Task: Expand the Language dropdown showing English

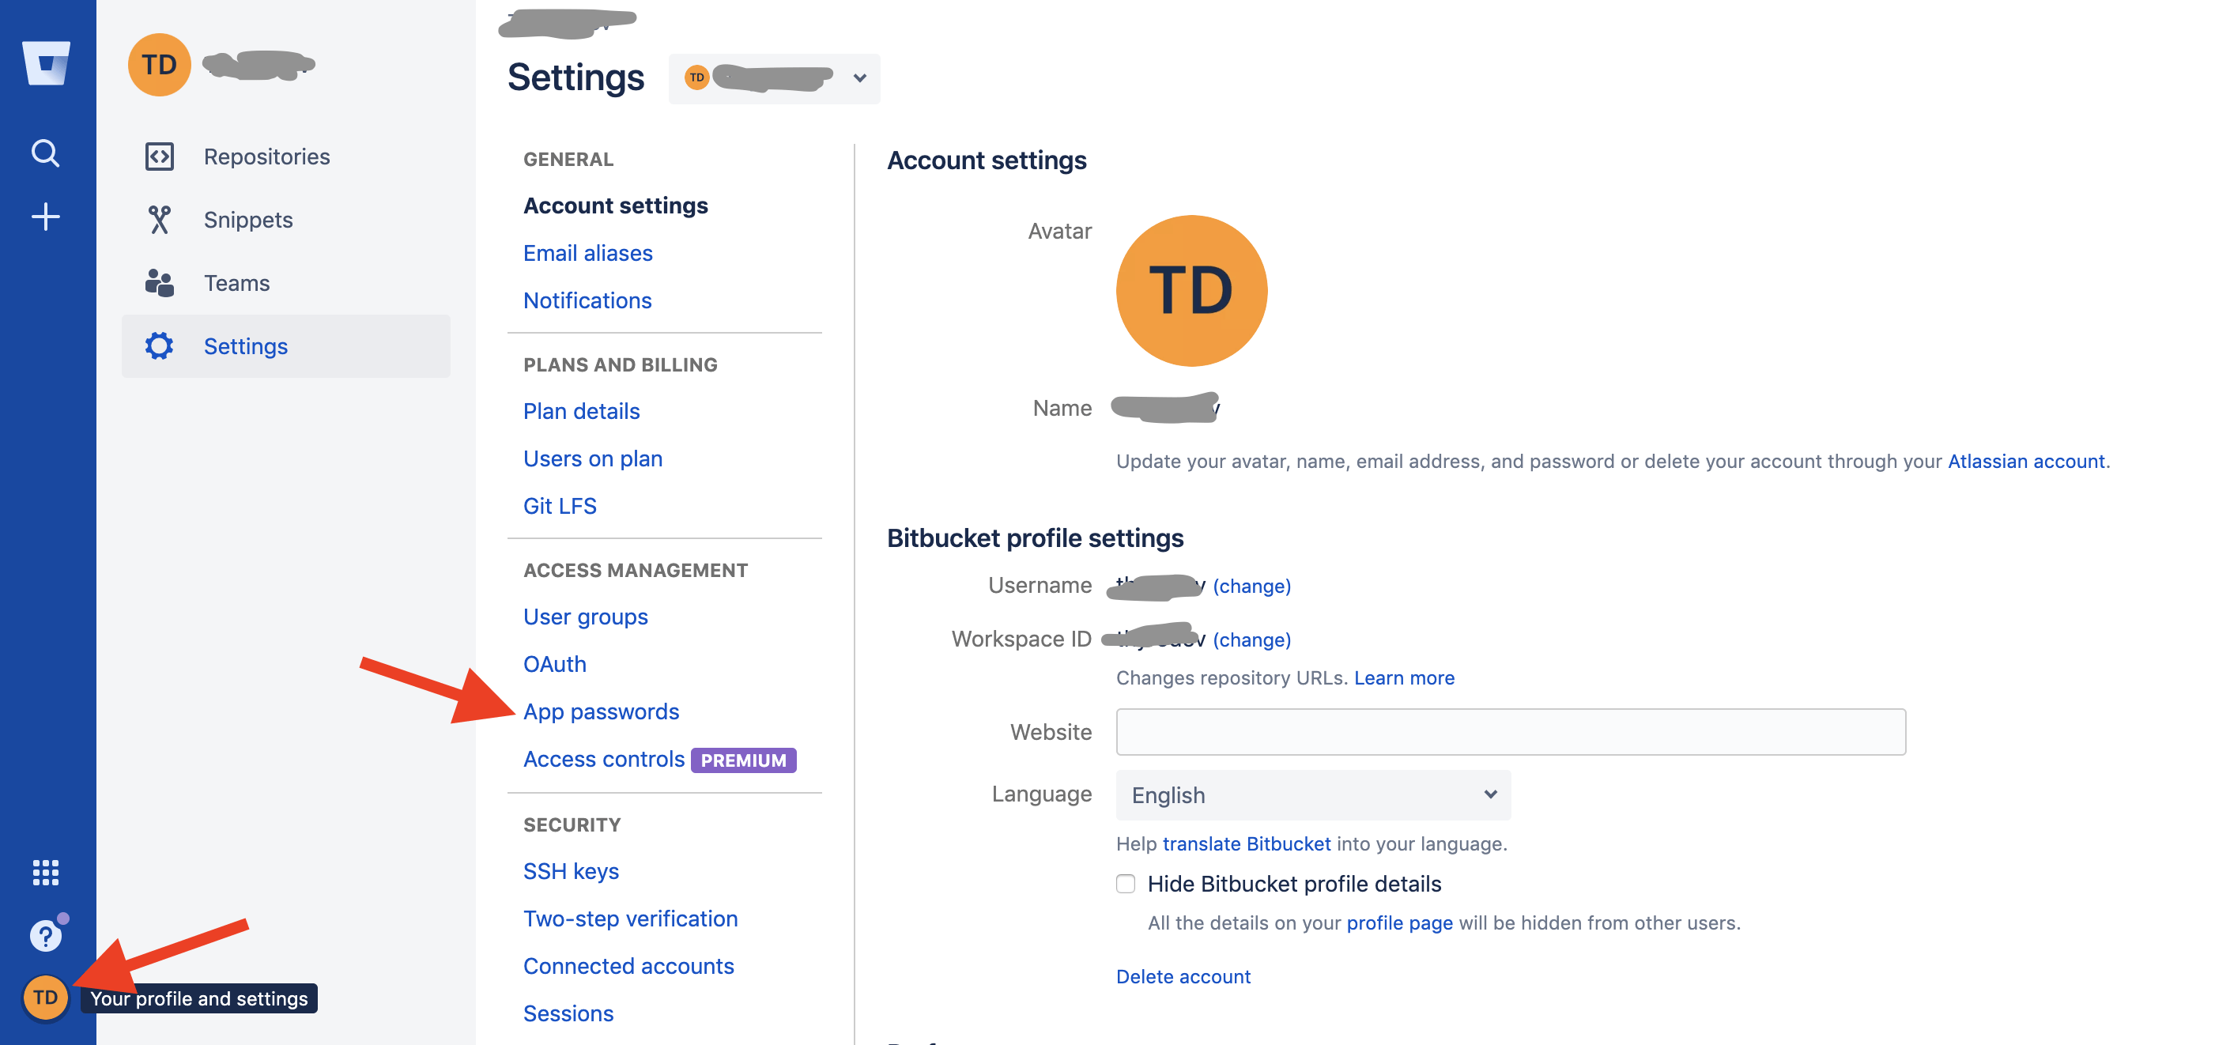Action: click(1312, 794)
